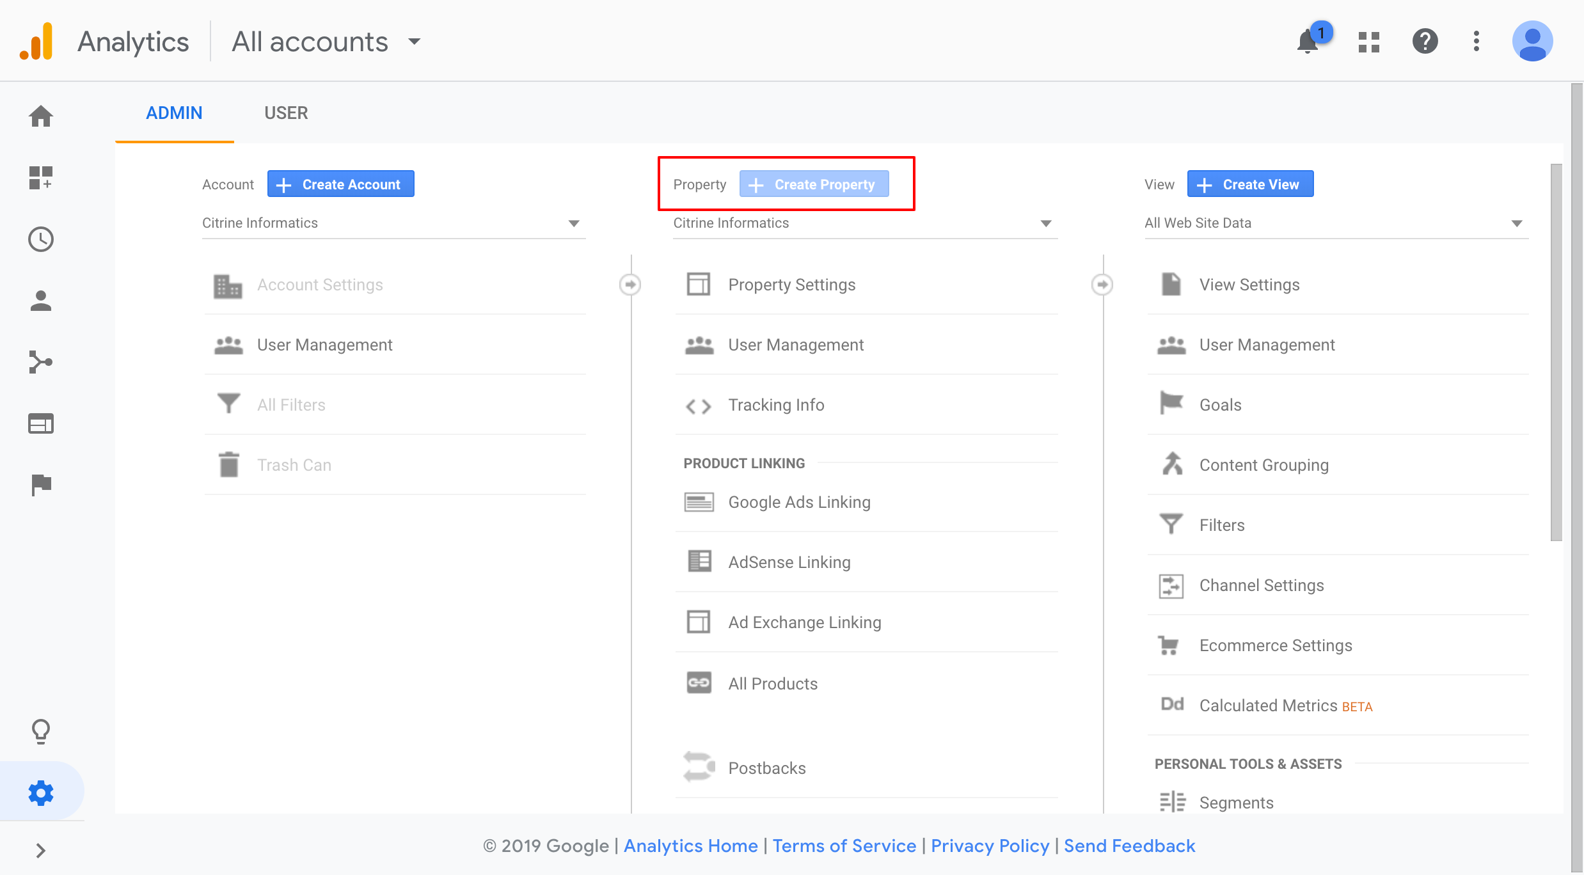Open Account Settings

coord(395,284)
